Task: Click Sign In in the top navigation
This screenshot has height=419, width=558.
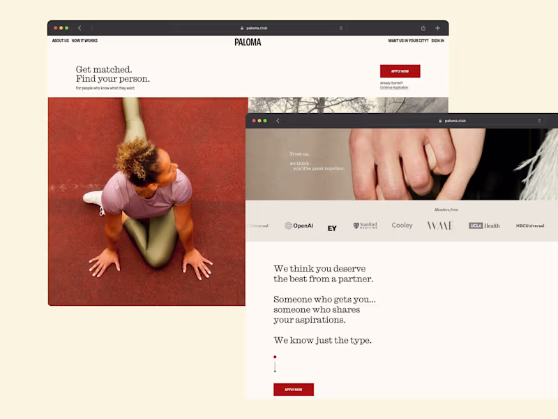Action: 438,41
